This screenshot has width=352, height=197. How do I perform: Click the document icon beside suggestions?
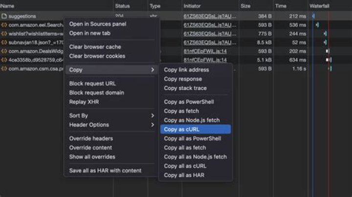pos(4,16)
